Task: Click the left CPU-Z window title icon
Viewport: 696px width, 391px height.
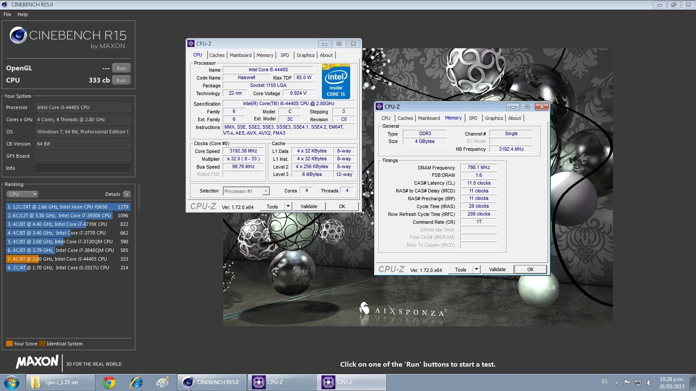Action: (191, 43)
